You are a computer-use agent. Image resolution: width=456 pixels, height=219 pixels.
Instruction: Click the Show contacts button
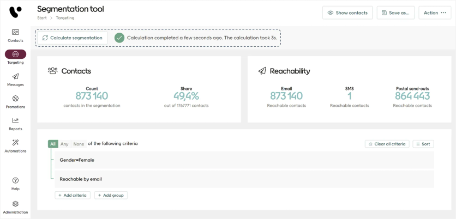(x=347, y=13)
